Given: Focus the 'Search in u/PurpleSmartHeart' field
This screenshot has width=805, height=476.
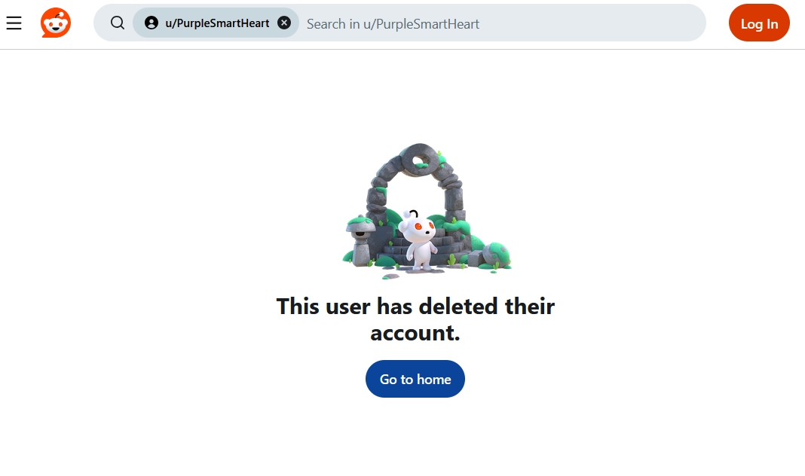Looking at the screenshot, I should (x=393, y=23).
